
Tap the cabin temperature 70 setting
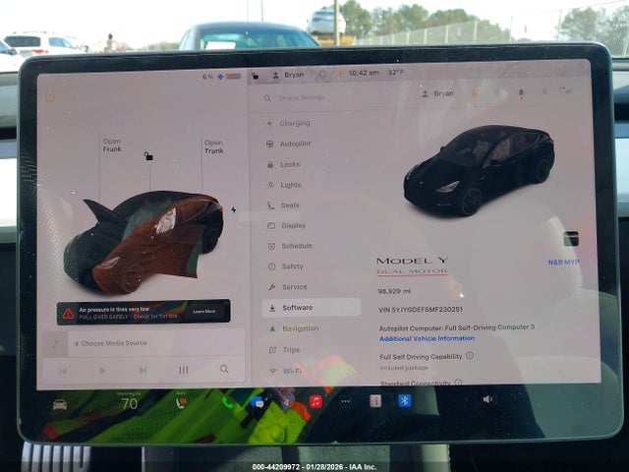[x=129, y=403]
